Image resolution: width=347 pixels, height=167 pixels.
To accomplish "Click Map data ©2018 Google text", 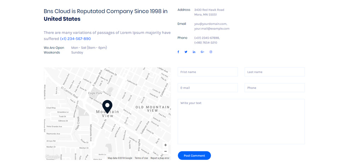I will pos(120,158).
